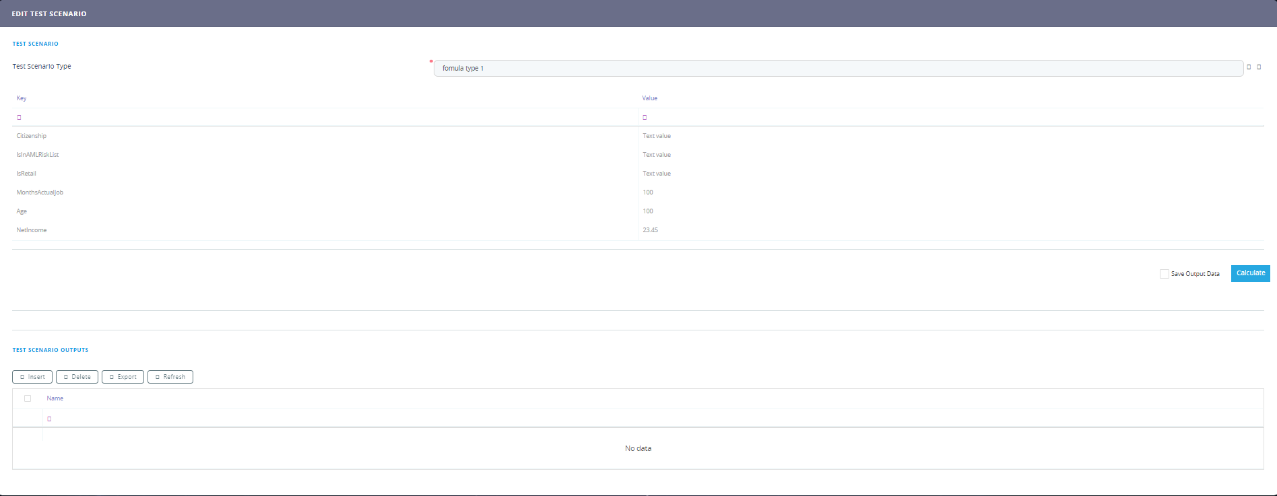This screenshot has width=1277, height=496.
Task: Click the NetIncome value cell 23.45
Action: 650,230
